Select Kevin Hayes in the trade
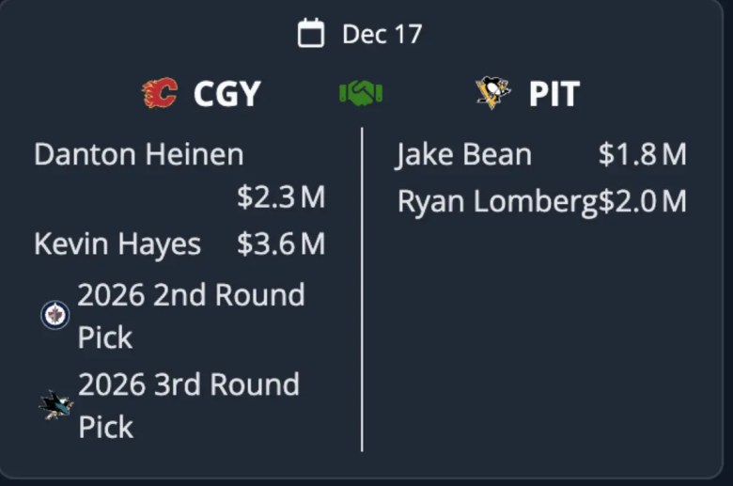The image size is (733, 486). pos(117,244)
